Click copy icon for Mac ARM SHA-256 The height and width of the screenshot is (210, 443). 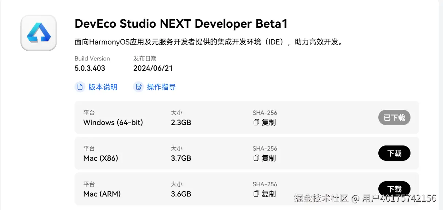256,194
